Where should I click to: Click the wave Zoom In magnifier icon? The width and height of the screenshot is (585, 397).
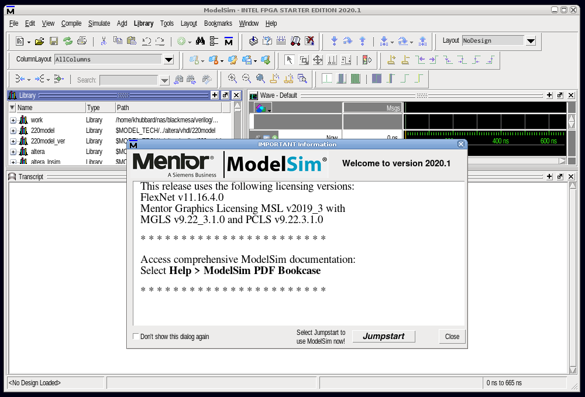232,78
